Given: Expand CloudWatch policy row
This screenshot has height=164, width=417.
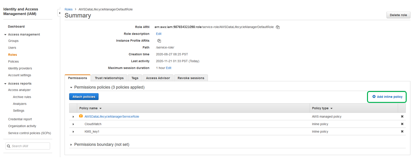Looking at the screenshot, I should tap(73, 124).
